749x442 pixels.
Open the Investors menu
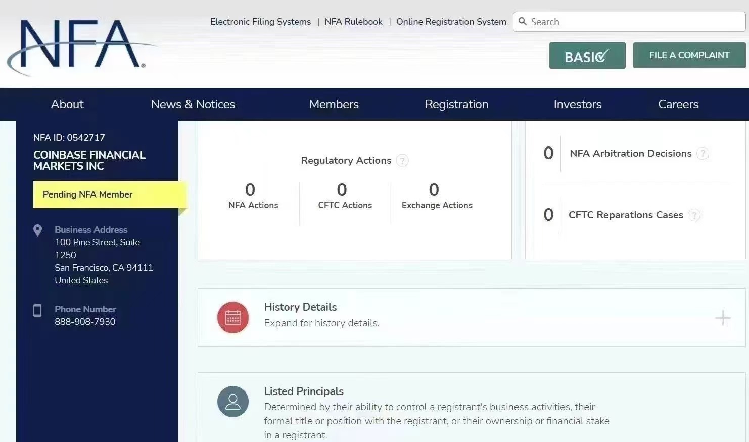pos(577,104)
